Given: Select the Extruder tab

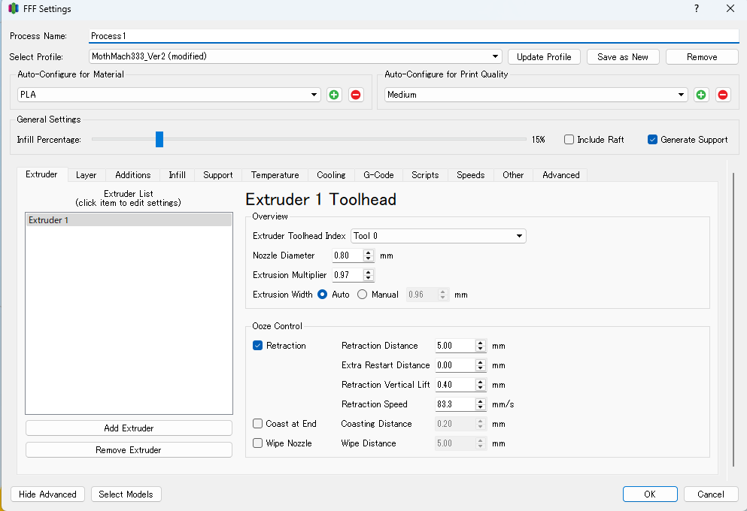Looking at the screenshot, I should pyautogui.click(x=41, y=174).
